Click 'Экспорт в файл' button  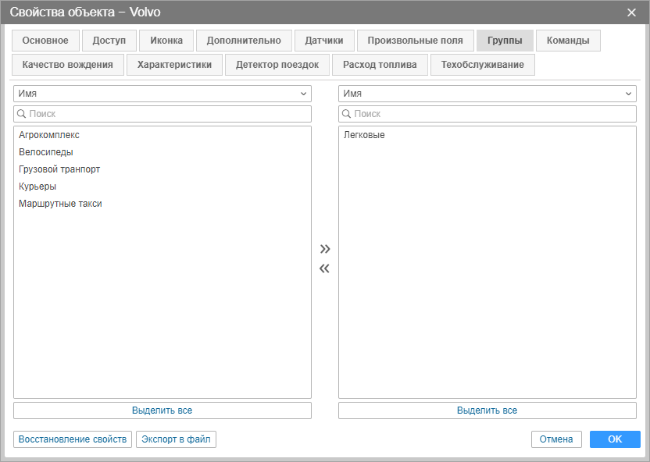coord(176,439)
